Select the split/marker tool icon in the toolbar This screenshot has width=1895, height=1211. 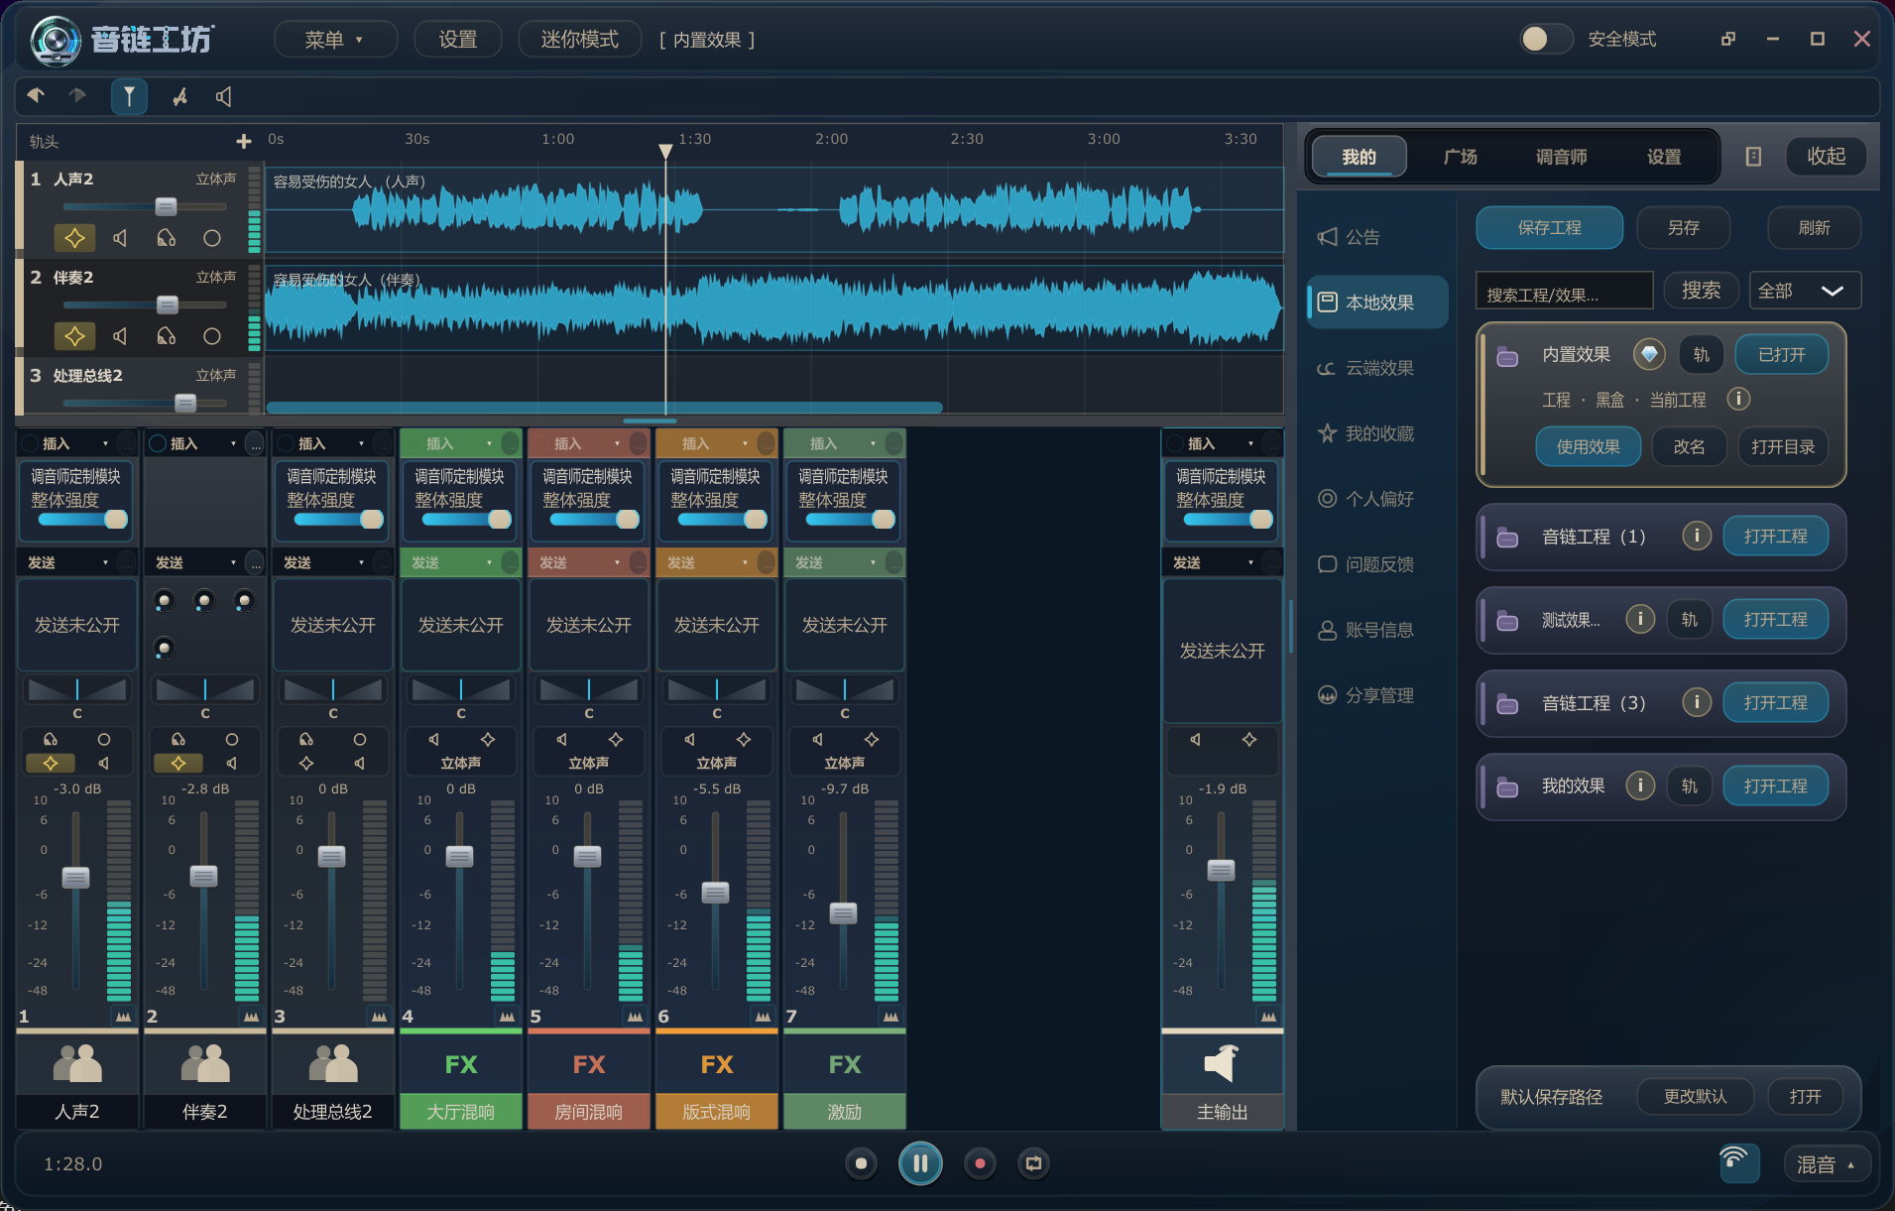129,96
